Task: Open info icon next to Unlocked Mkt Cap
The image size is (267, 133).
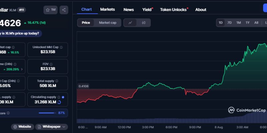Action: point(61,47)
